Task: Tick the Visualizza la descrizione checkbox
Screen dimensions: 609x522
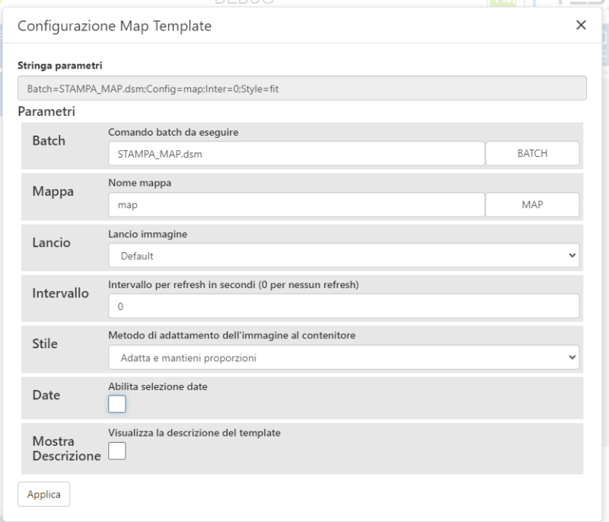Action: pyautogui.click(x=117, y=453)
